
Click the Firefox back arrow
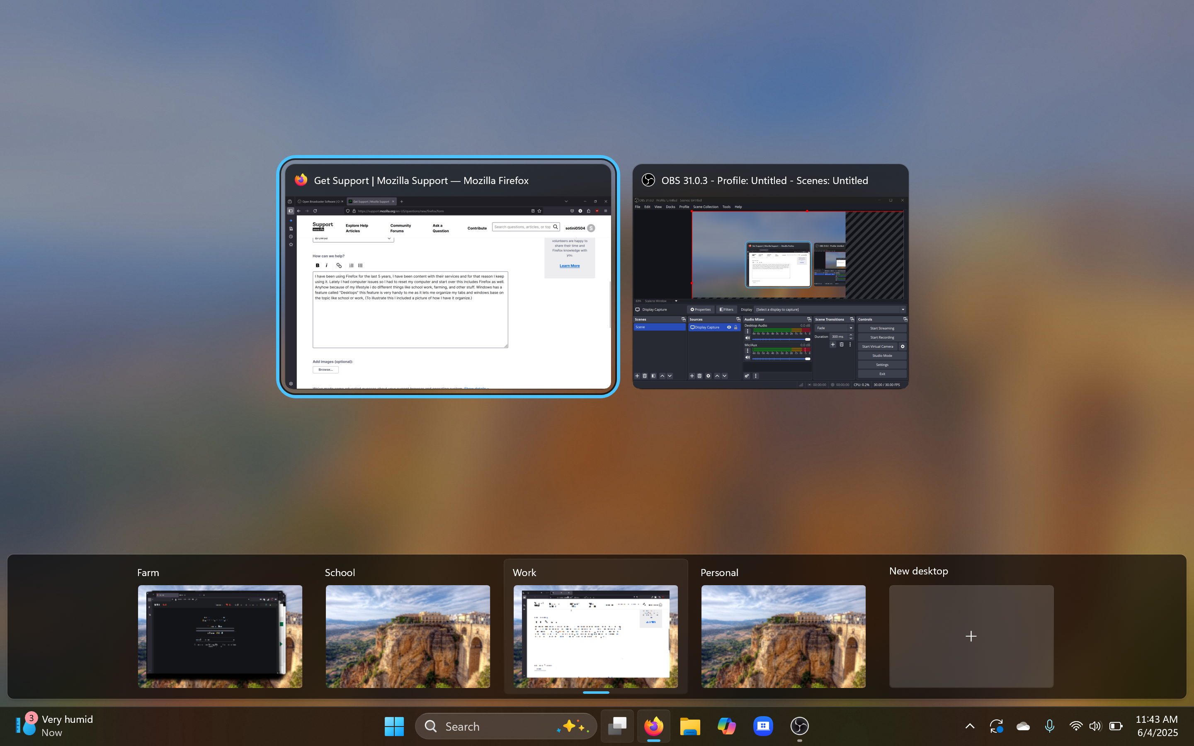coord(299,211)
